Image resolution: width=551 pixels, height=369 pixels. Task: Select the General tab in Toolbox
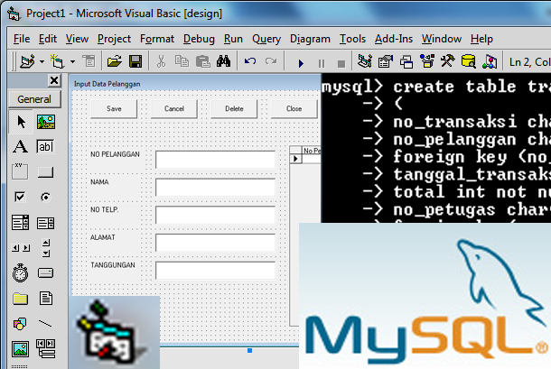[x=34, y=99]
